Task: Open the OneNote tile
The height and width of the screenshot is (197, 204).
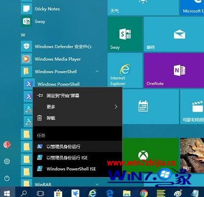Action: pos(174,71)
